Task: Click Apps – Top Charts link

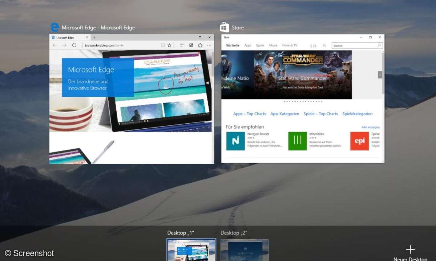Action: click(x=250, y=114)
